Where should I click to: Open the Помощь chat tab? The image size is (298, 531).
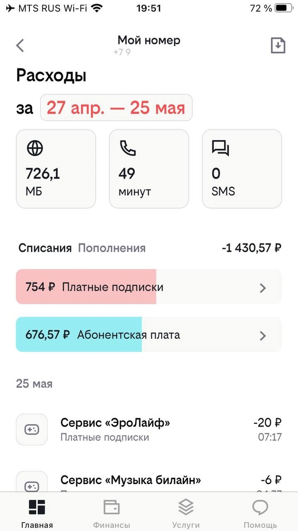pyautogui.click(x=260, y=513)
